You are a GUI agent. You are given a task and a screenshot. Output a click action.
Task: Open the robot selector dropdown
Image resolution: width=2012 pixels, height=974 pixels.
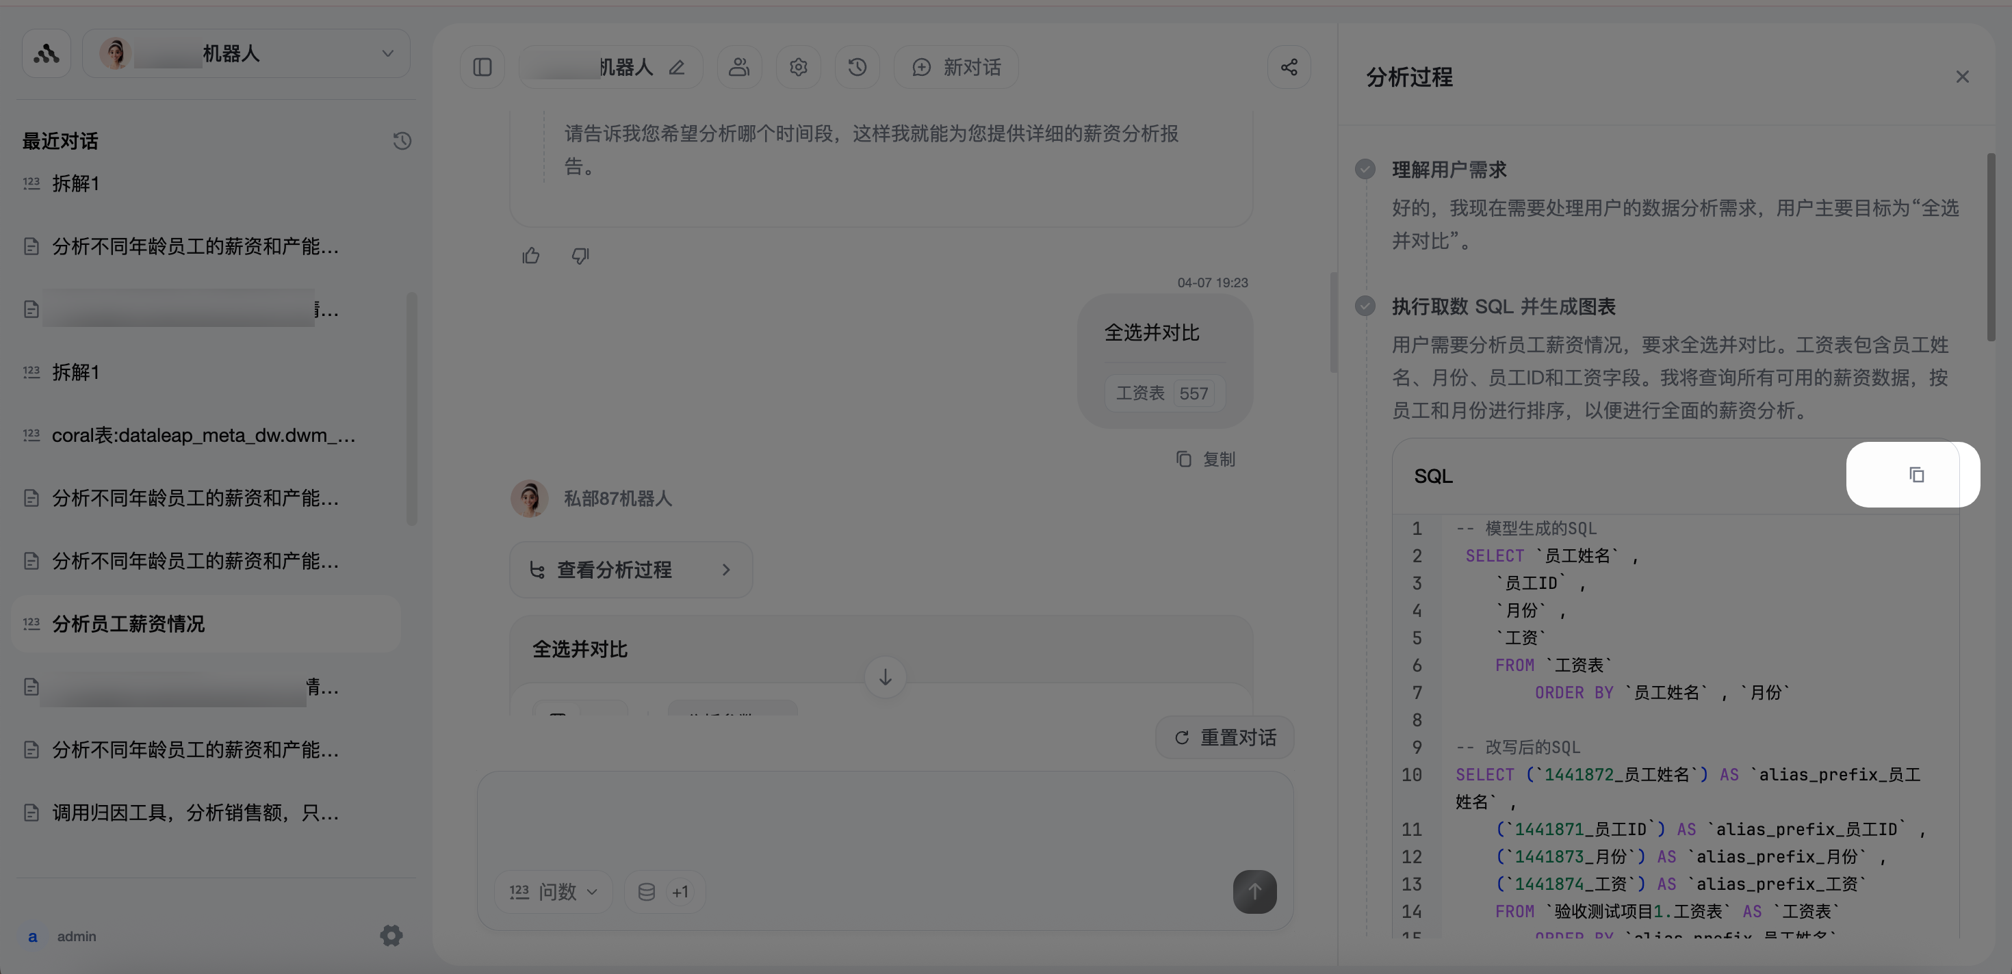(x=246, y=53)
